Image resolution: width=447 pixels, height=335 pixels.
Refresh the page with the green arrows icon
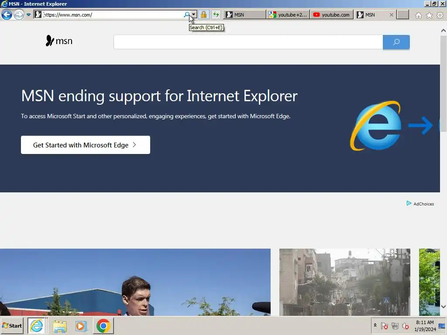[216, 14]
